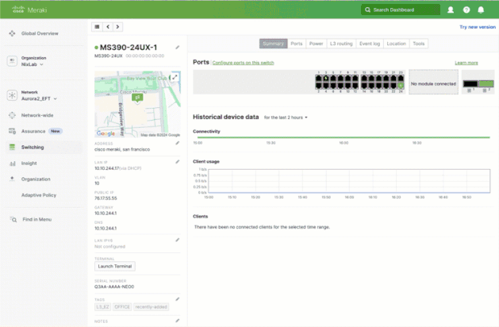Expand the map to fullscreen

point(175,77)
